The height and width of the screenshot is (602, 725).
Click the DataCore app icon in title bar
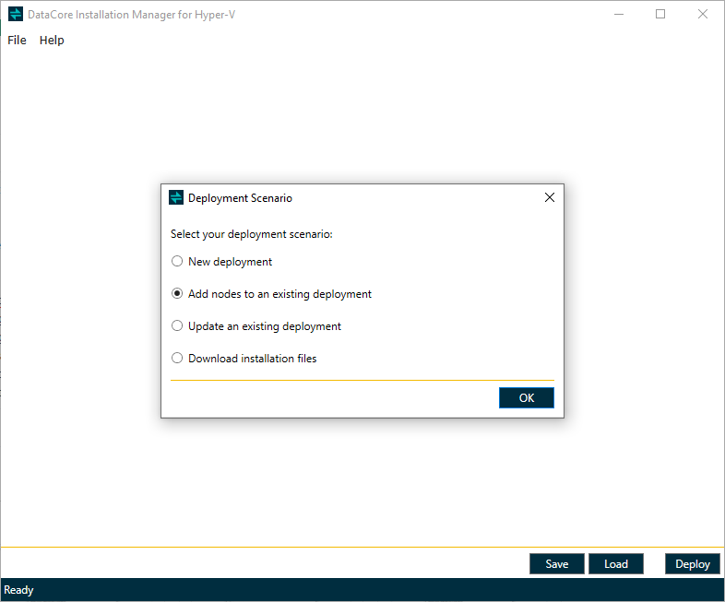click(x=16, y=14)
